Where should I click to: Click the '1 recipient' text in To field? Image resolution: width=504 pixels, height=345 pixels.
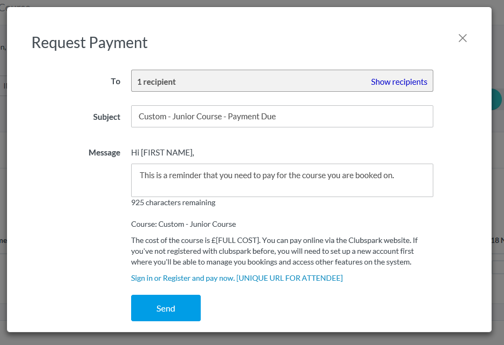click(x=156, y=82)
